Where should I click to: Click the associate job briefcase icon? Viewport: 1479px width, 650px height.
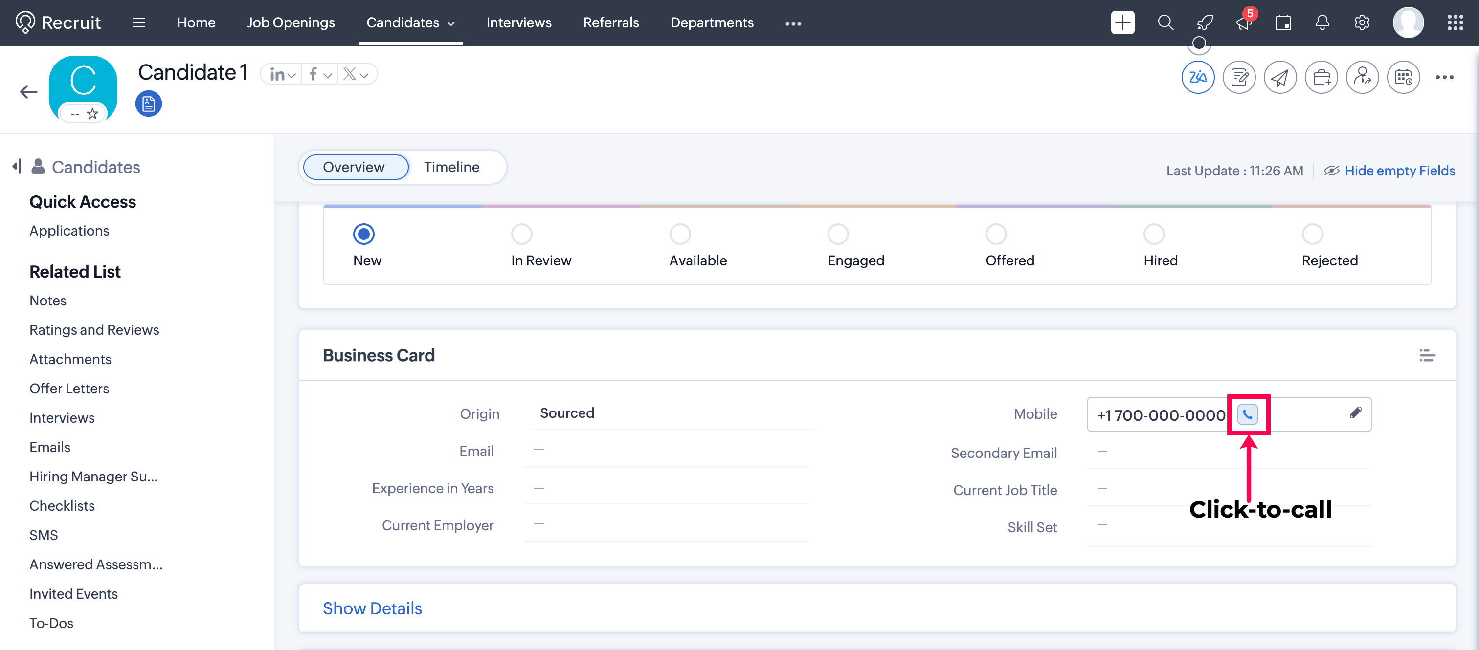[1321, 77]
